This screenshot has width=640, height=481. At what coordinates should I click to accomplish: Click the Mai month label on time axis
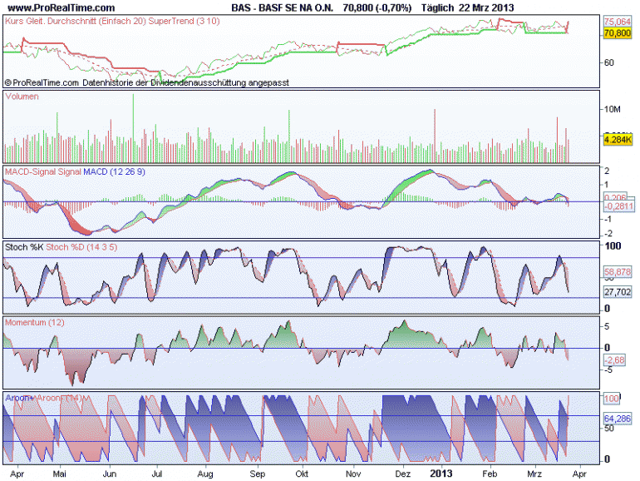point(60,474)
